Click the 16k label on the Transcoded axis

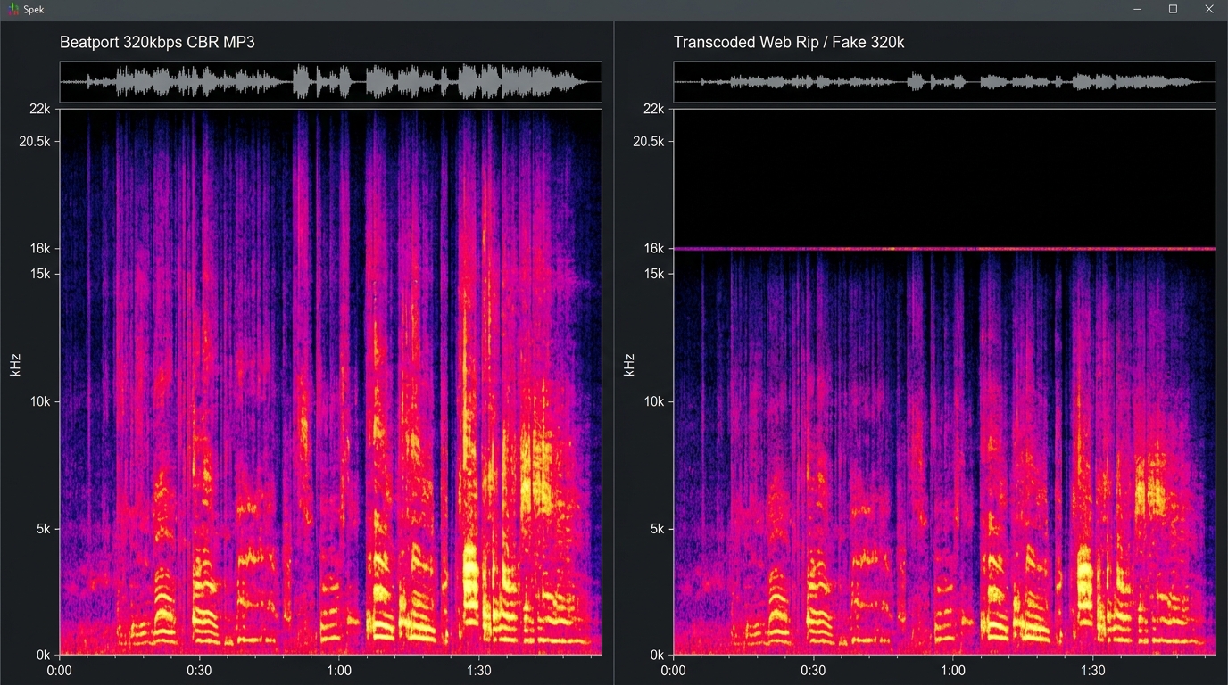pos(656,249)
